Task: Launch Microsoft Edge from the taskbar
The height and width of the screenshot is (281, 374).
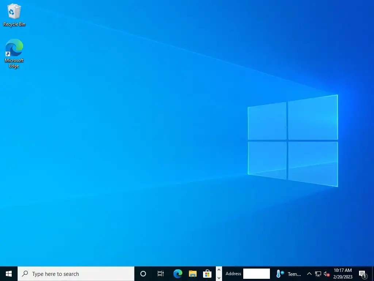Action: coord(178,274)
